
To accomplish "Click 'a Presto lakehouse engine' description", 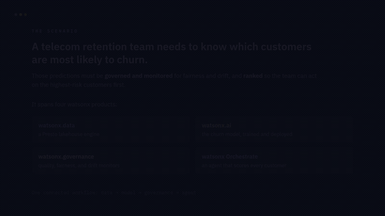I will [69, 134].
